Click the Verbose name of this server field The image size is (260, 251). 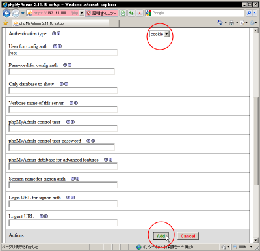63,110
